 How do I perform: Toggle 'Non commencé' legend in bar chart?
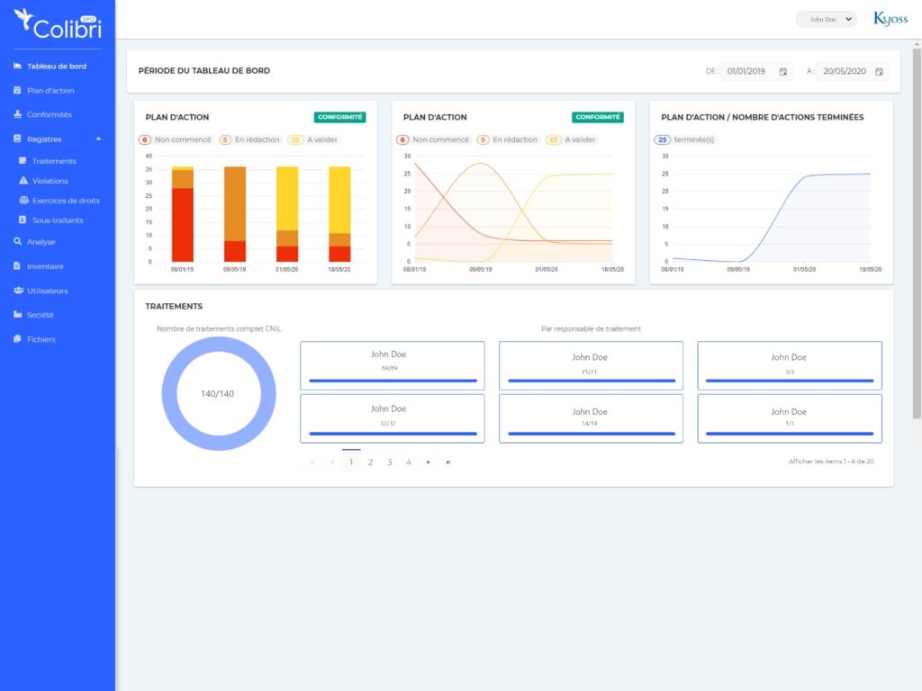[x=176, y=139]
